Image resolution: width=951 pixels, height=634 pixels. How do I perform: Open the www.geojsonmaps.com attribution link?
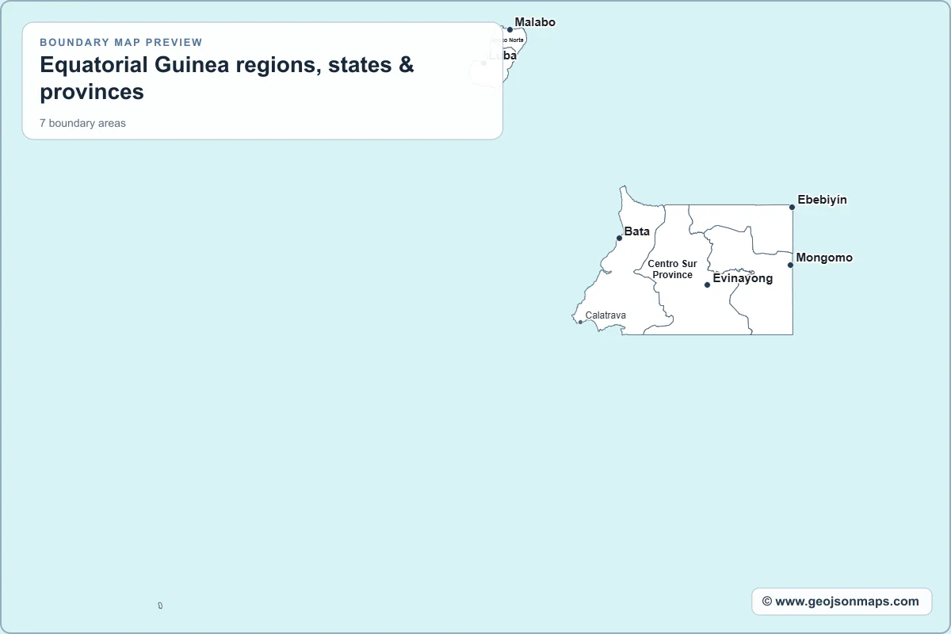pos(842,602)
